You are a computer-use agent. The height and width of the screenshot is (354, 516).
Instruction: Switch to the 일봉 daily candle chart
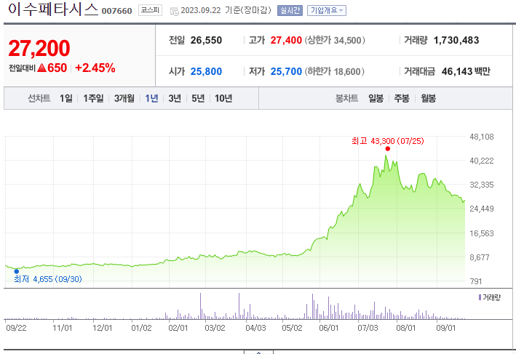coord(376,98)
